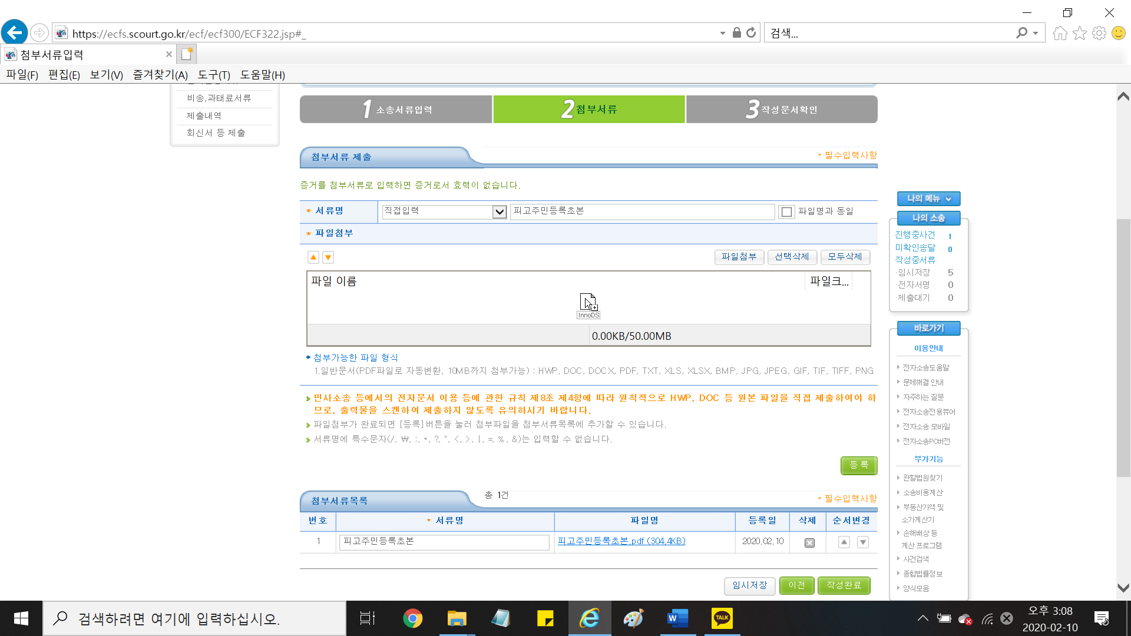Click the browser back arrow button

click(14, 33)
